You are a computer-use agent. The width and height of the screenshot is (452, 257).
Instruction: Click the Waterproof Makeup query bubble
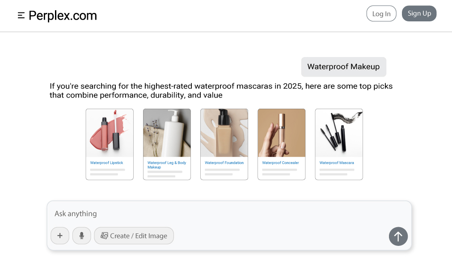point(343,67)
